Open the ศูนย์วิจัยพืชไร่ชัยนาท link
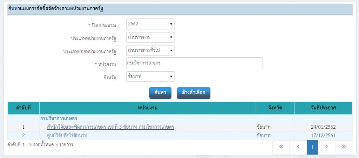 coord(67,135)
